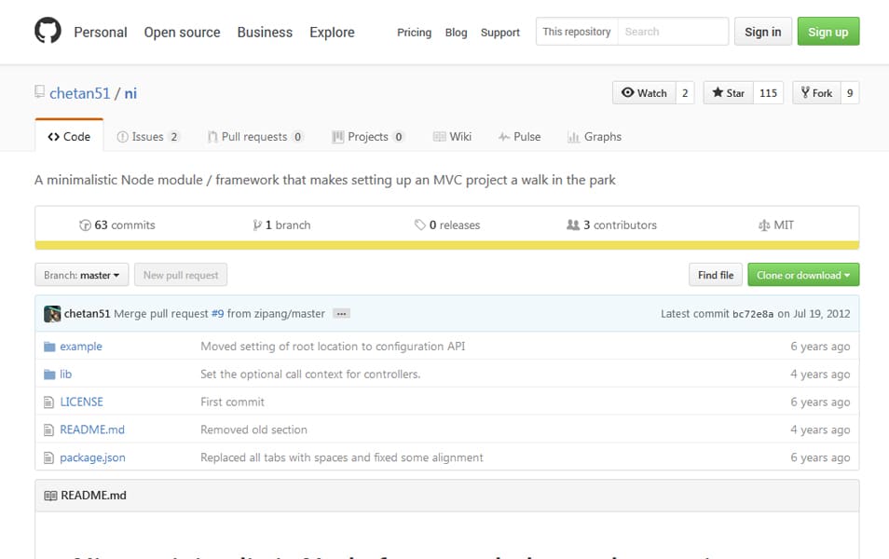View the 115 stargazers count
This screenshot has width=889, height=559.
point(768,93)
